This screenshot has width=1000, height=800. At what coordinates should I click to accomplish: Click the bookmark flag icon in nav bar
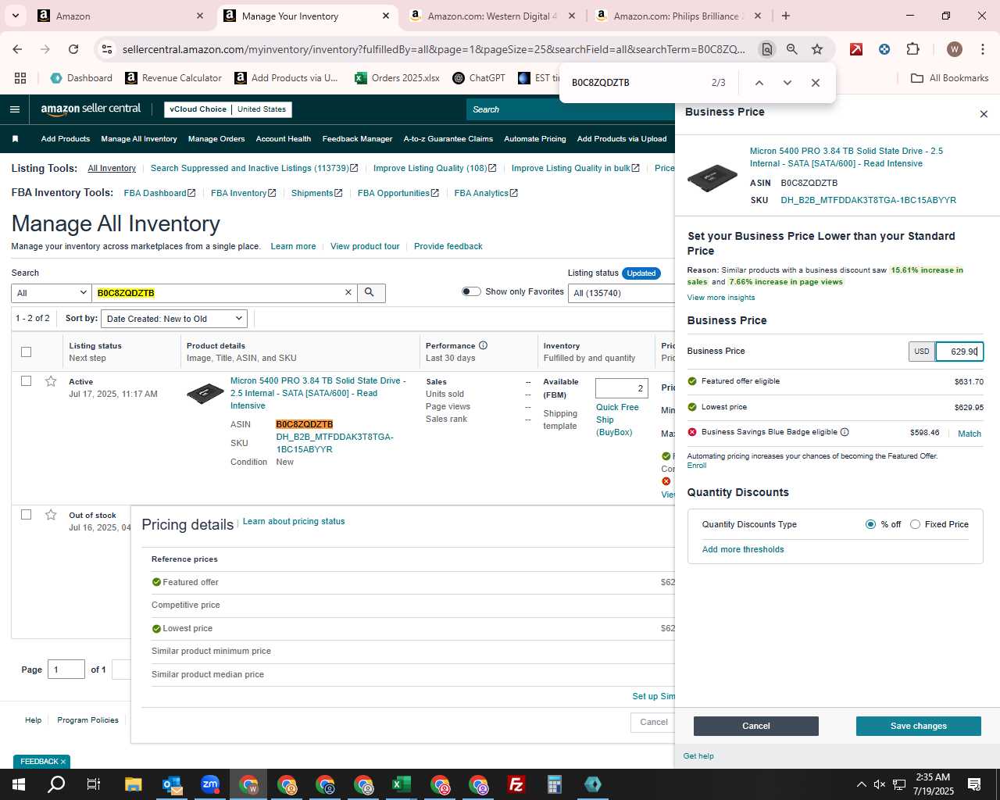(15, 139)
